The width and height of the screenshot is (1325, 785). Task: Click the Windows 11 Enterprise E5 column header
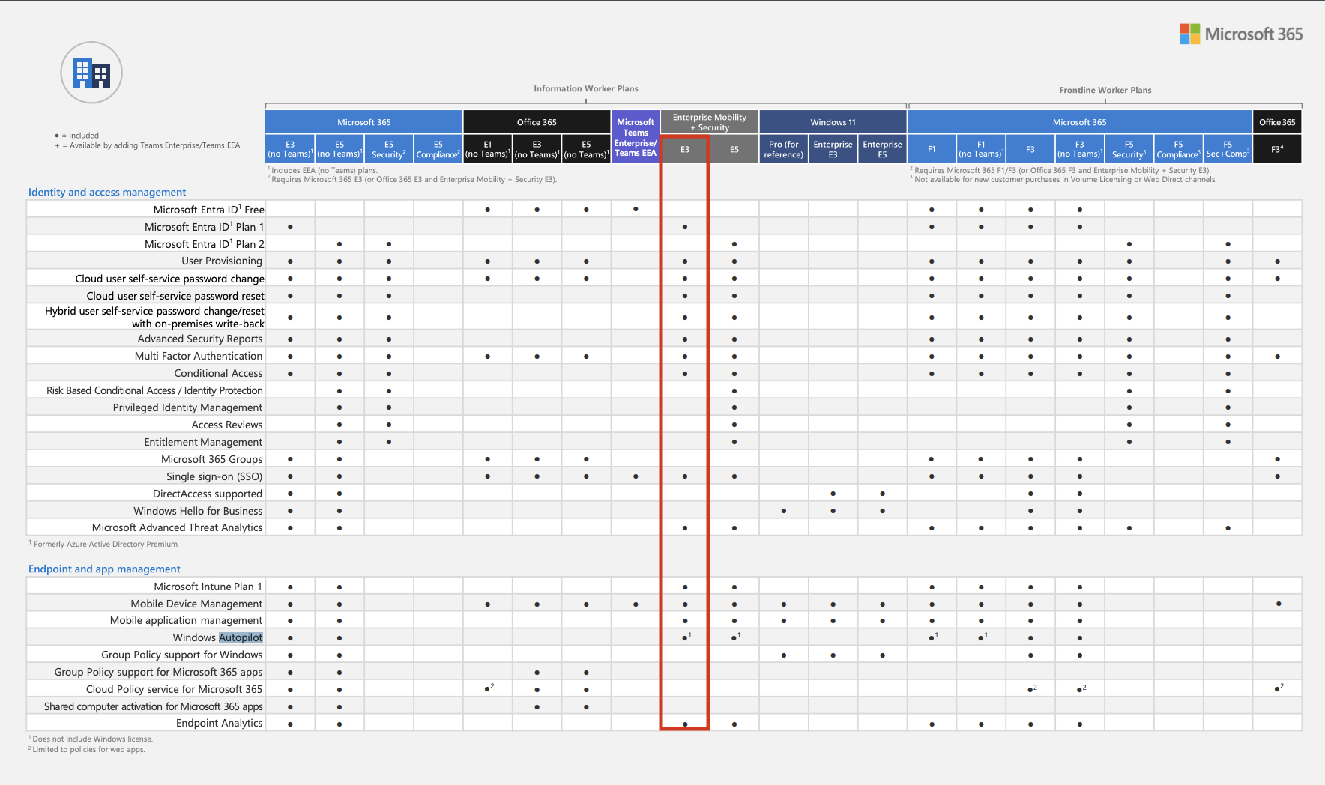(x=882, y=149)
